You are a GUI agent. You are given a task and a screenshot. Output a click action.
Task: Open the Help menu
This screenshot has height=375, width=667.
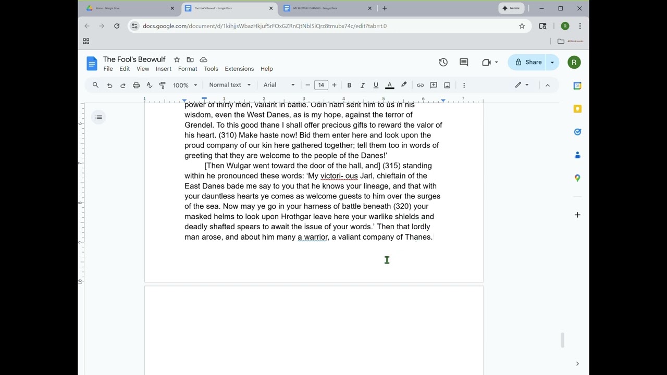266,69
